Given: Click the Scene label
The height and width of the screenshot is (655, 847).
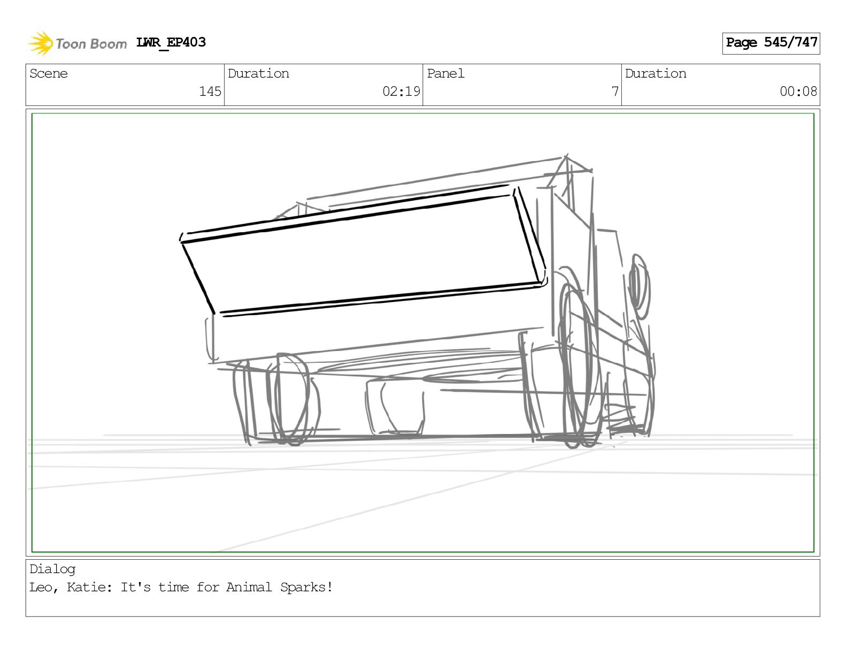Looking at the screenshot, I should [49, 73].
